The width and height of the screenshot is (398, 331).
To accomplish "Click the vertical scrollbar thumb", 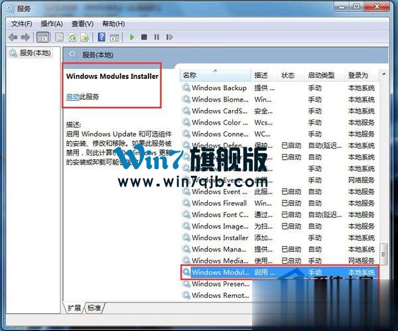I will click(383, 254).
